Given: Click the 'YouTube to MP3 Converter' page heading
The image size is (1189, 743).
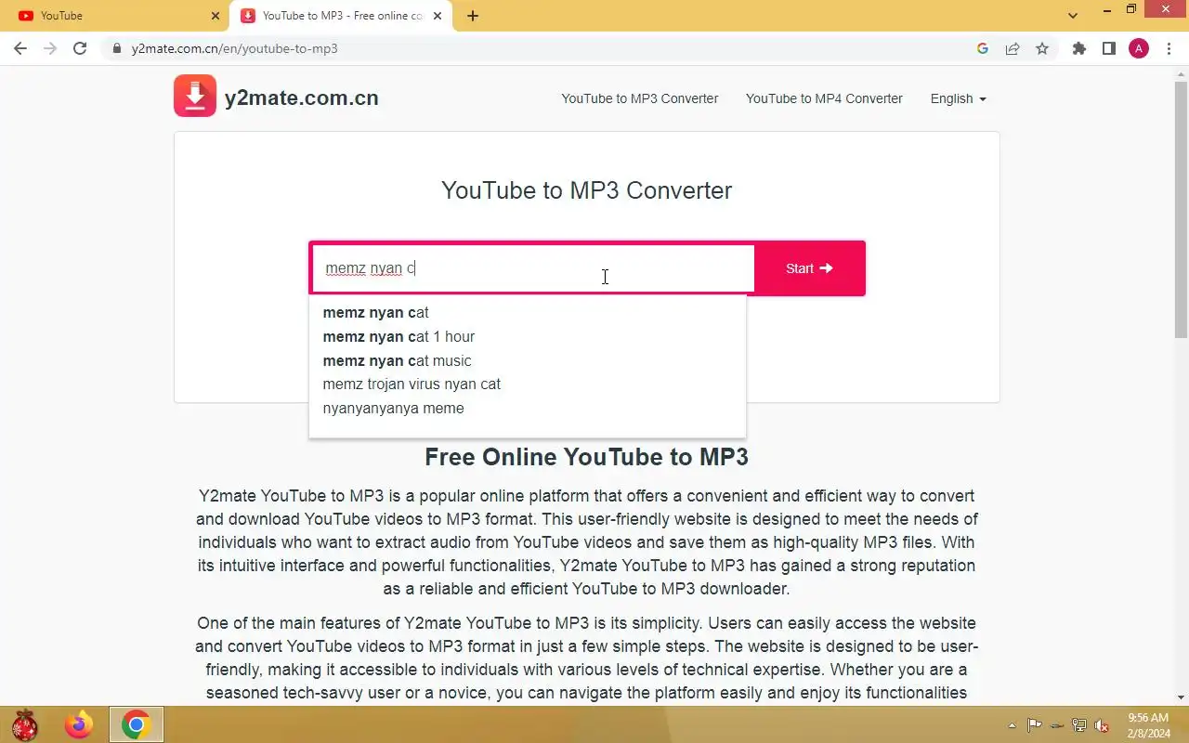Looking at the screenshot, I should [x=586, y=190].
